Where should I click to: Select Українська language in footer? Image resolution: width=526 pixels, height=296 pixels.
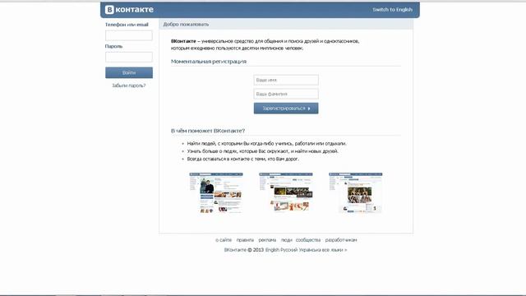pyautogui.click(x=310, y=250)
